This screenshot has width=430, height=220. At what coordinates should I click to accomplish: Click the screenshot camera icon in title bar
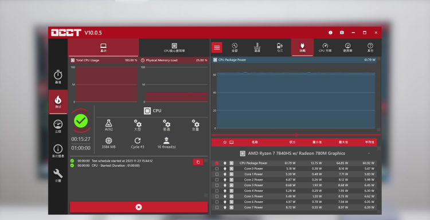(x=342, y=33)
